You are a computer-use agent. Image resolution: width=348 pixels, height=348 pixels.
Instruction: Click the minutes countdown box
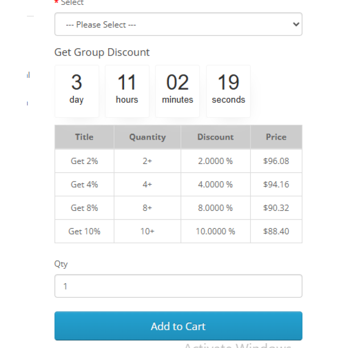(x=177, y=91)
